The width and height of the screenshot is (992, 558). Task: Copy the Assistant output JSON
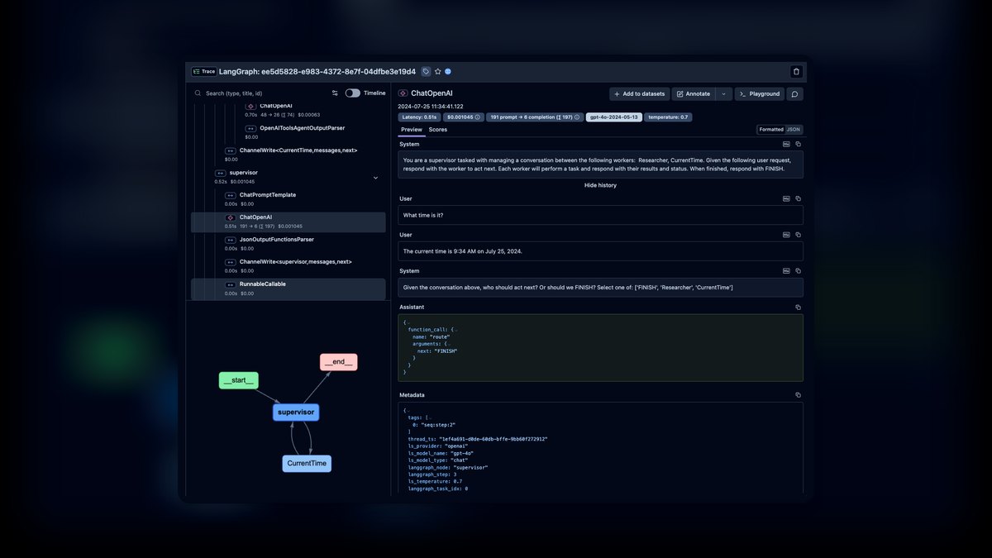(798, 307)
